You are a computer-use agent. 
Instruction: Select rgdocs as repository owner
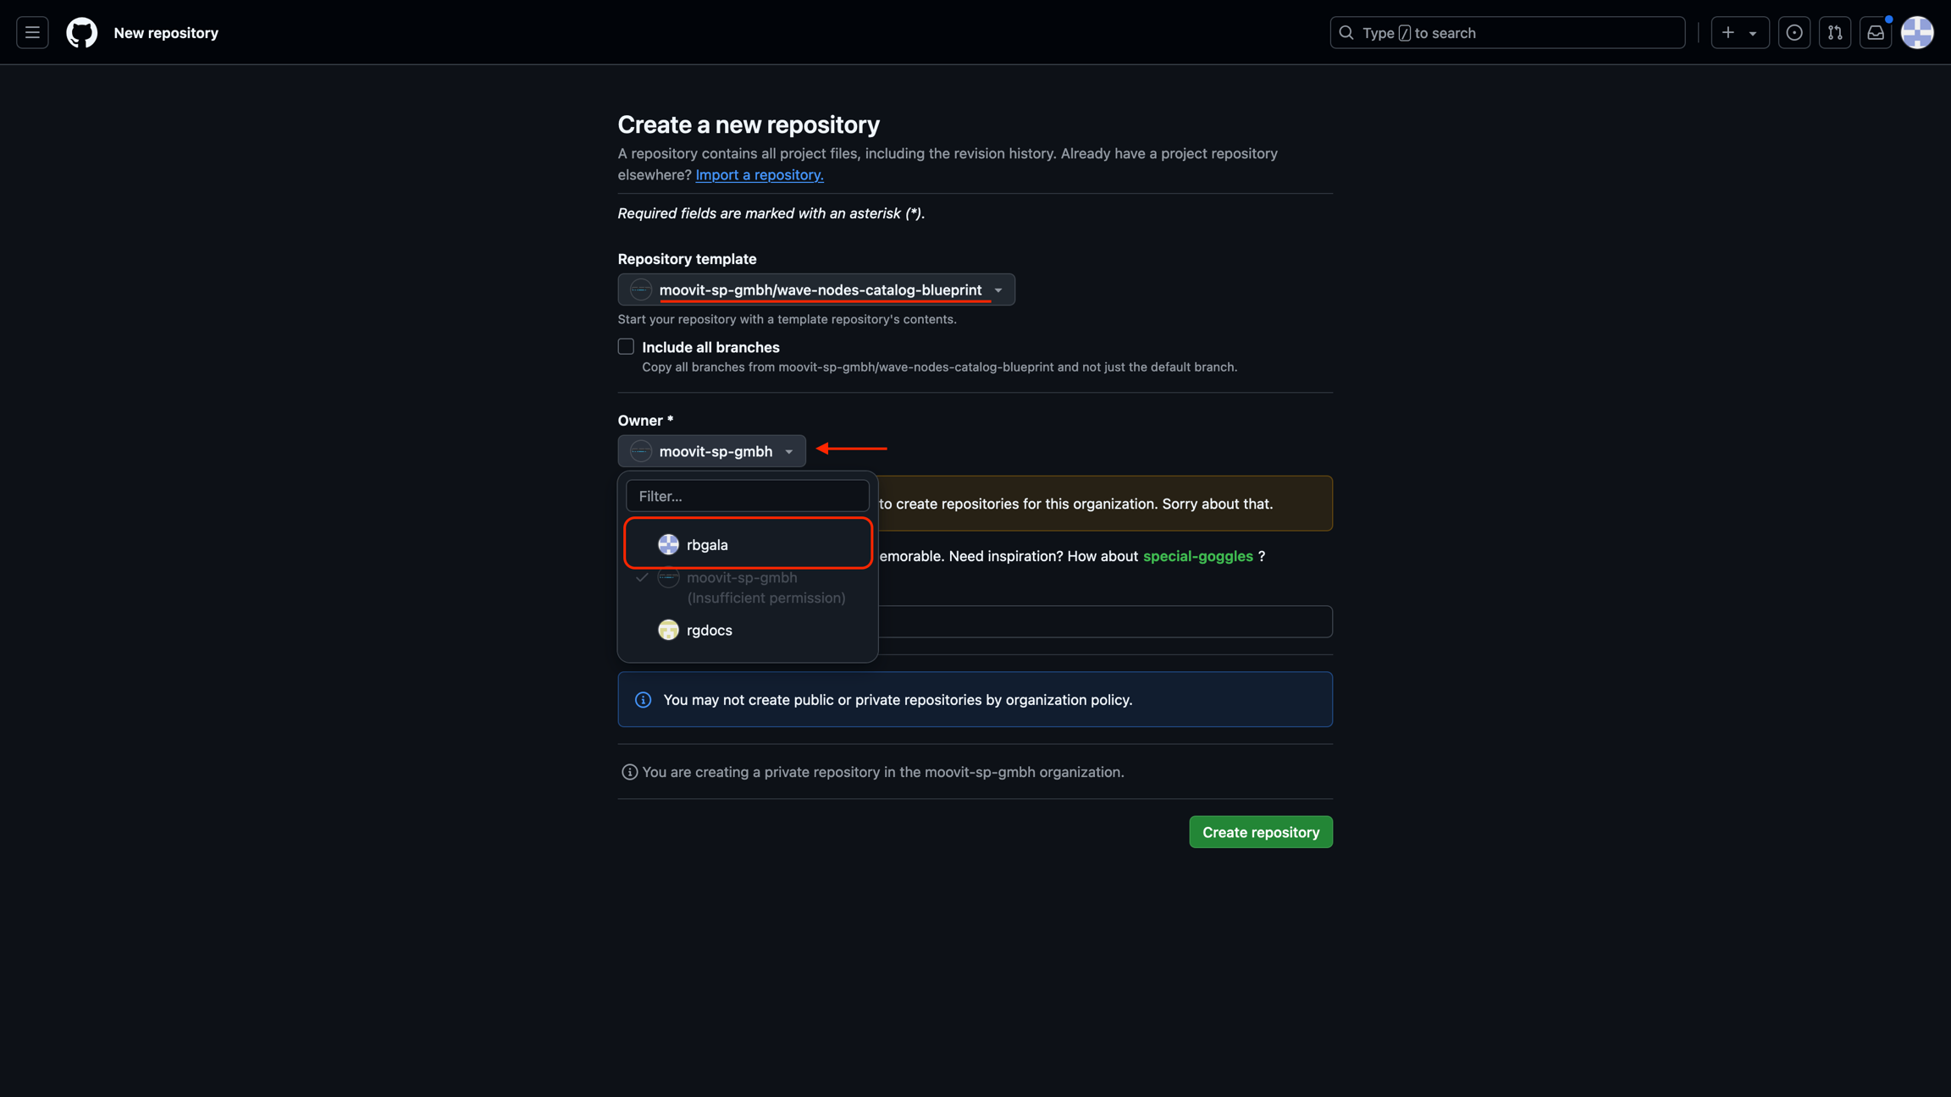tap(709, 631)
